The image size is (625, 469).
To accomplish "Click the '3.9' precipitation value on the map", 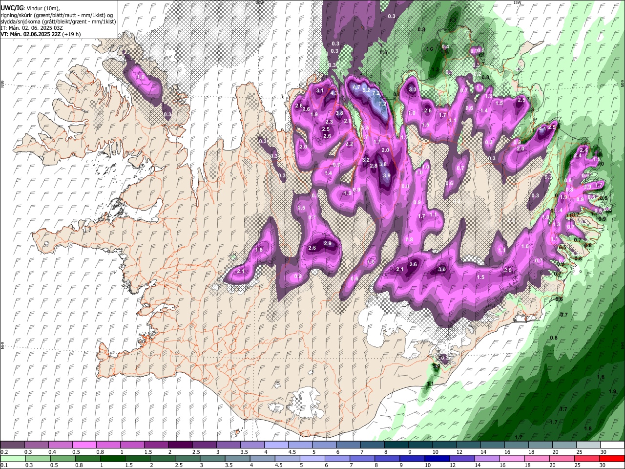I will pyautogui.click(x=387, y=175).
